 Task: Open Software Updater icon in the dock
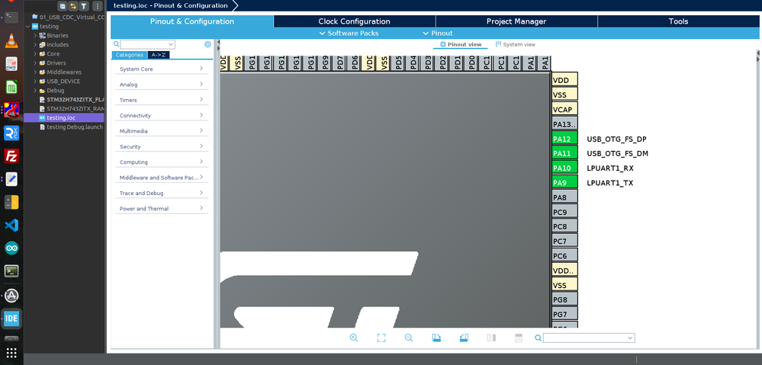click(11, 295)
